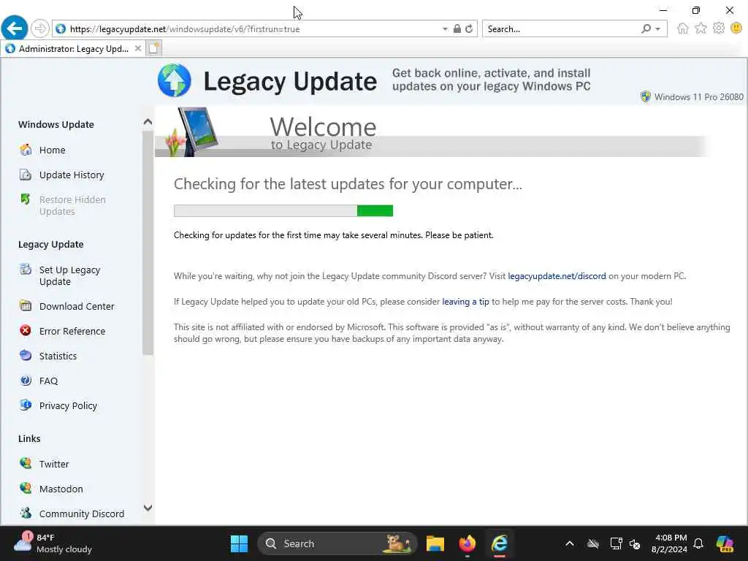Click sidebar scroll up arrow
The image size is (748, 561).
pos(148,122)
